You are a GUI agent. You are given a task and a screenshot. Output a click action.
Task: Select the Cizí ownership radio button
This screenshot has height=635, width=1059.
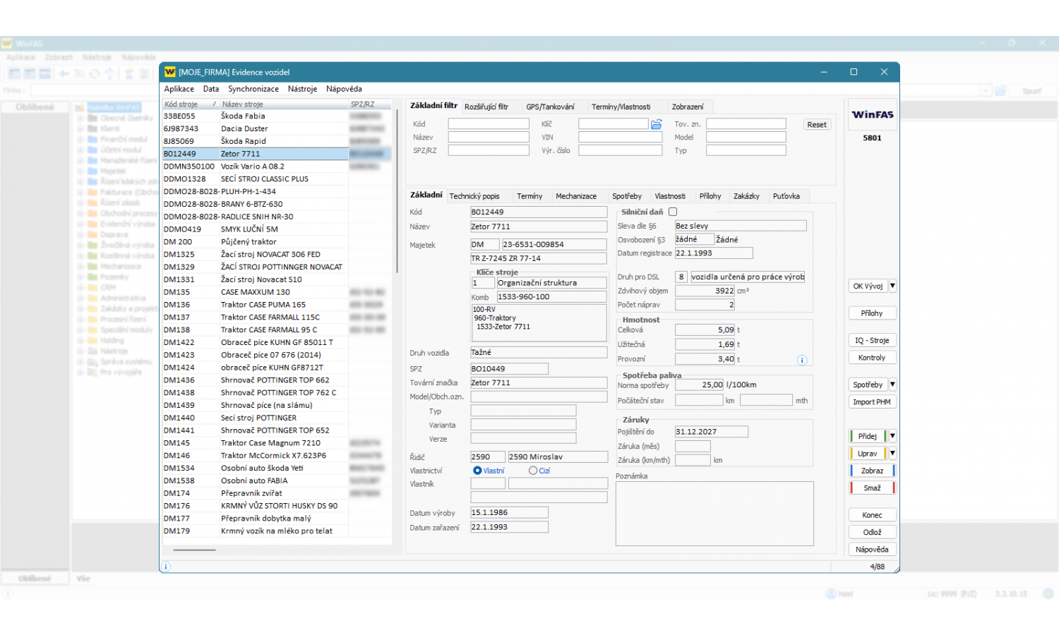pos(533,471)
